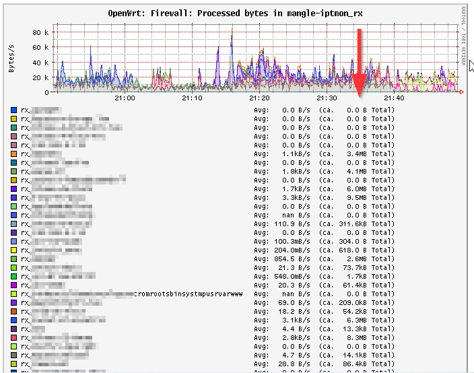Click the red swatch of the 8.3MB row
The image size is (474, 373).
[x=13, y=338]
